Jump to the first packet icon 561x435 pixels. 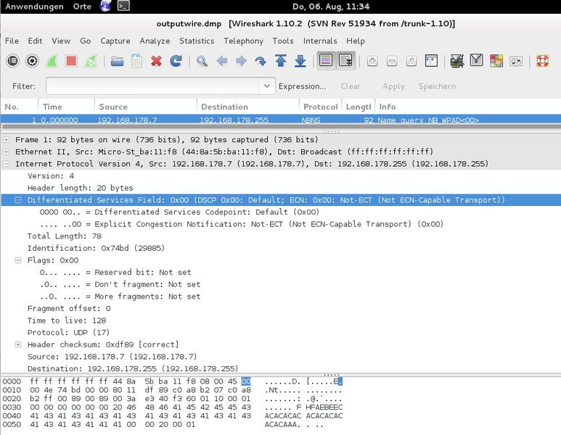point(280,61)
